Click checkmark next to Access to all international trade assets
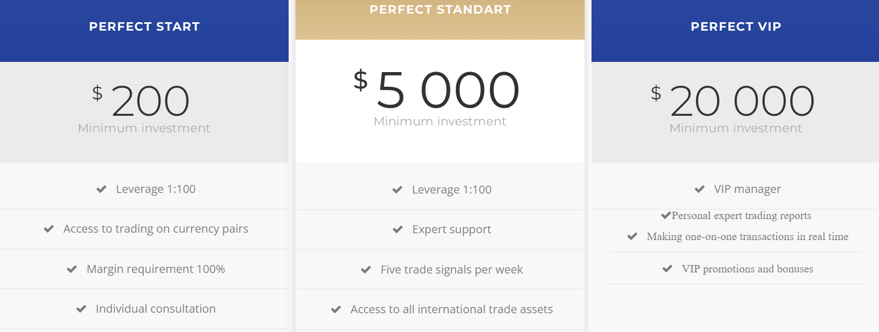This screenshot has height=332, width=879. click(336, 310)
